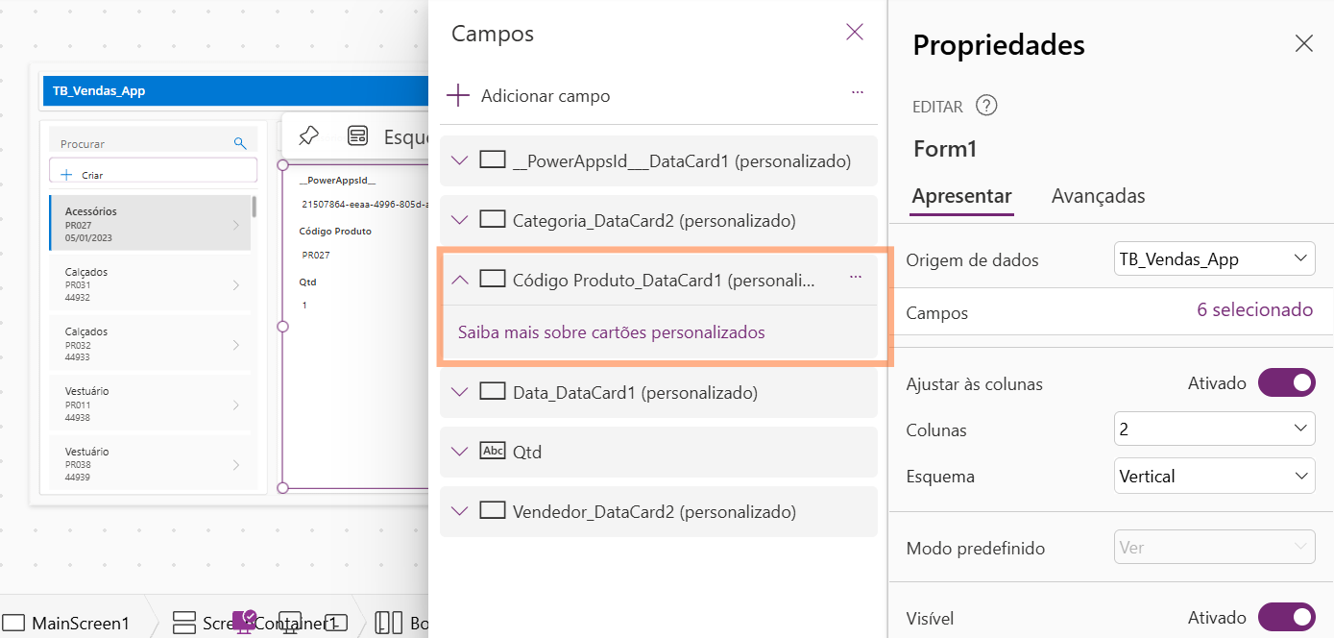Click the pin icon in form toolbar
Image resolution: width=1334 pixels, height=638 pixels.
coord(308,135)
